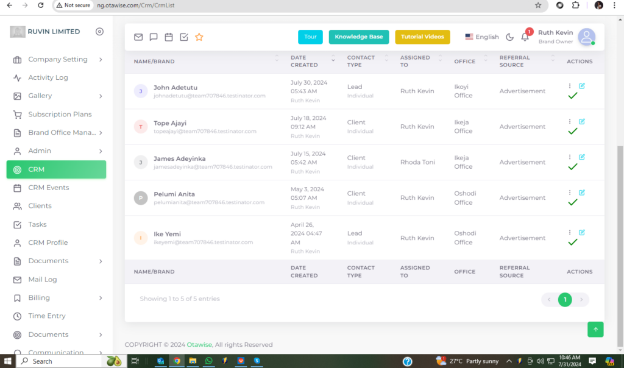Click the star favorites icon
The width and height of the screenshot is (624, 368).
[x=199, y=37]
